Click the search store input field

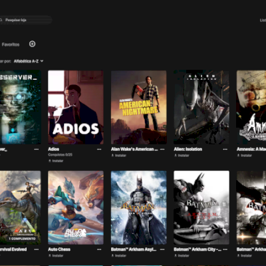26,20
